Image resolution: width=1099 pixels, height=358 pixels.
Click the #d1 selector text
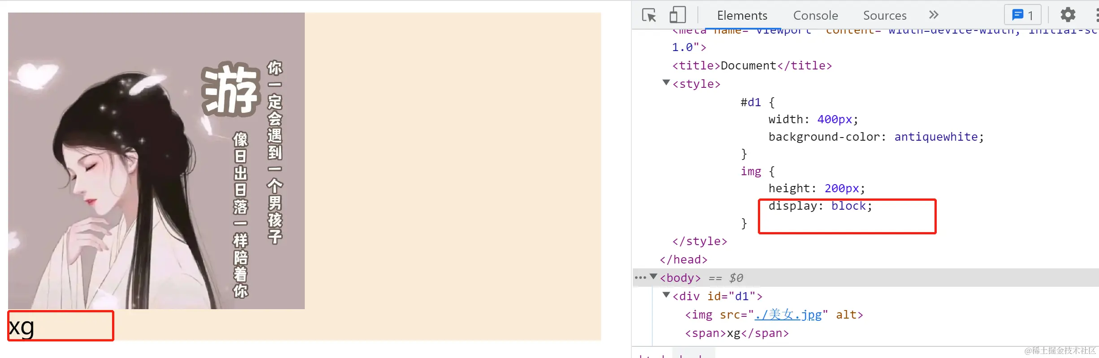[751, 103]
